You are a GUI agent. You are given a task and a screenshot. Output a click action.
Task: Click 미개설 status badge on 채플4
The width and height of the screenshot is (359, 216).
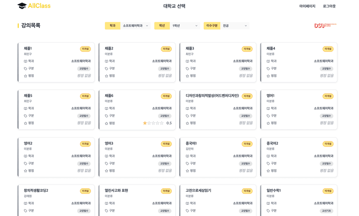pyautogui.click(x=328, y=49)
